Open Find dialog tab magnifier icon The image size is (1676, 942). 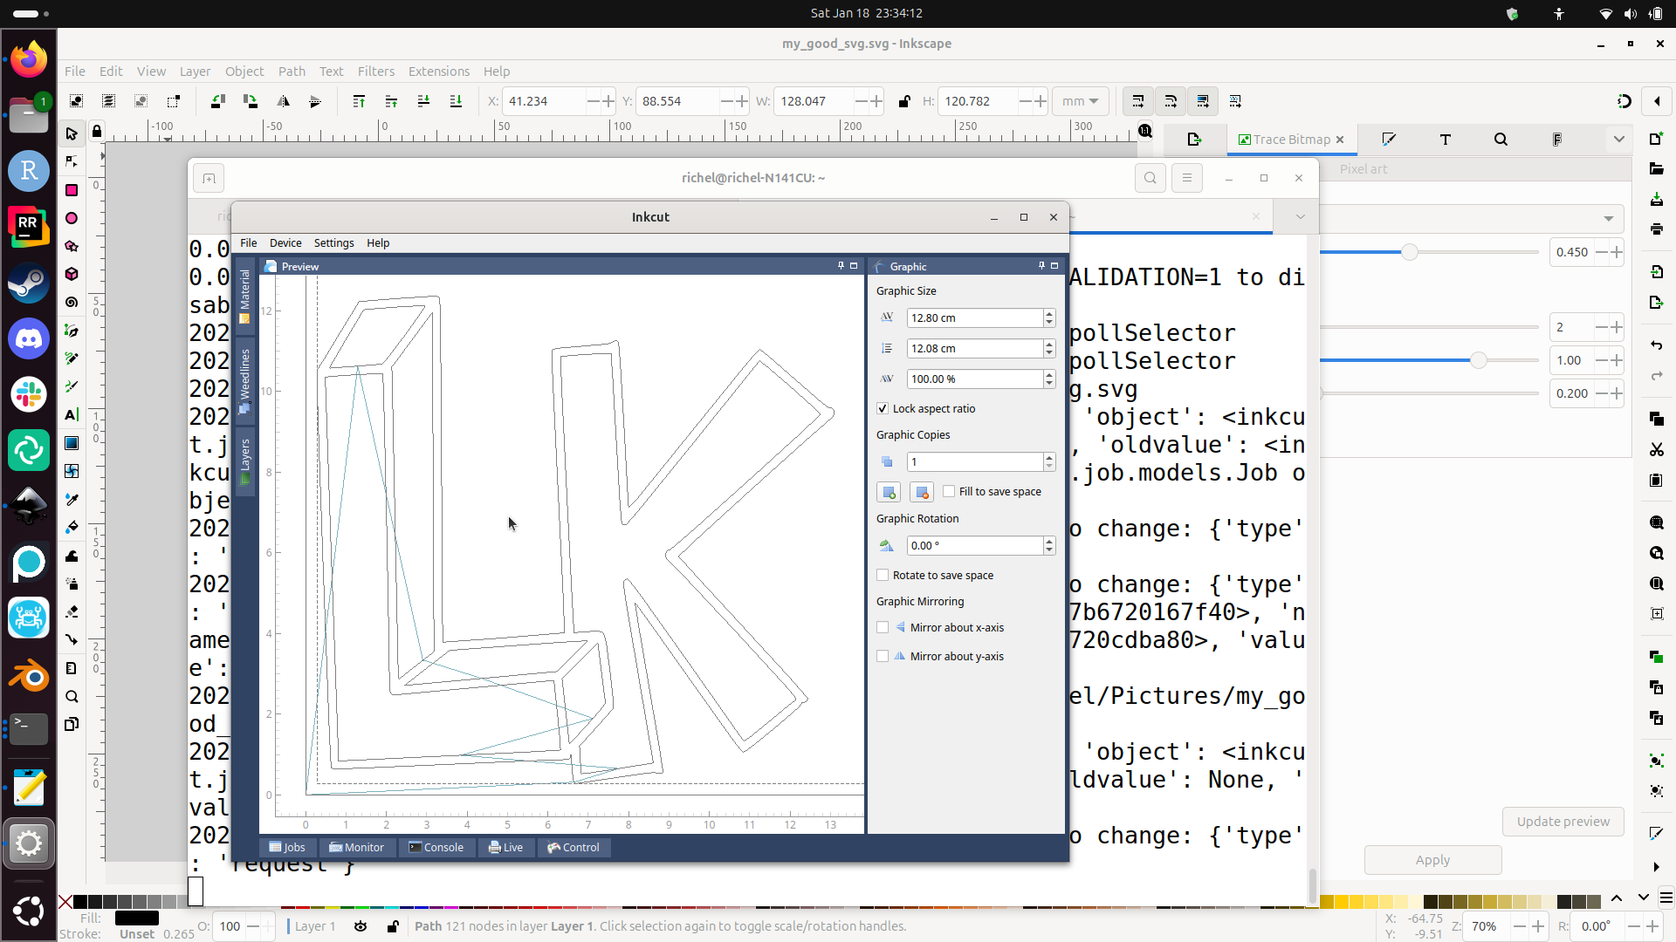pos(1501,140)
